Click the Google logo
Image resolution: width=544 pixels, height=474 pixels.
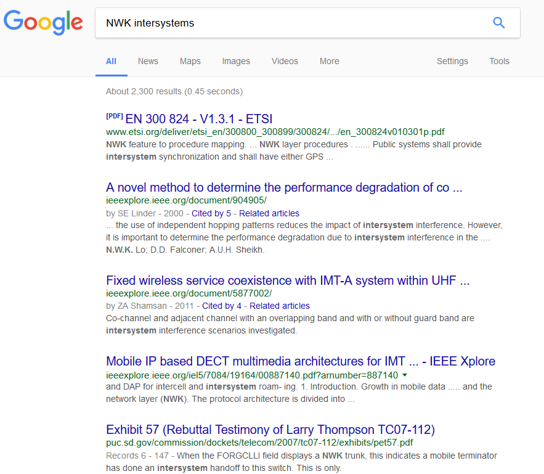[43, 23]
